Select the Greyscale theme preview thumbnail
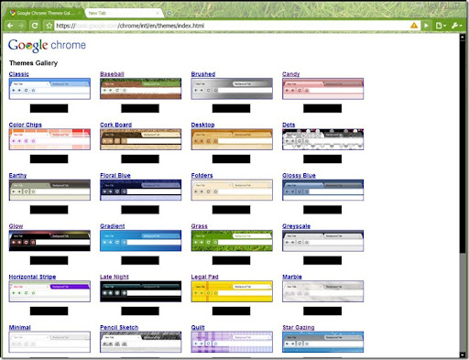This screenshot has height=360, width=469. point(323,241)
